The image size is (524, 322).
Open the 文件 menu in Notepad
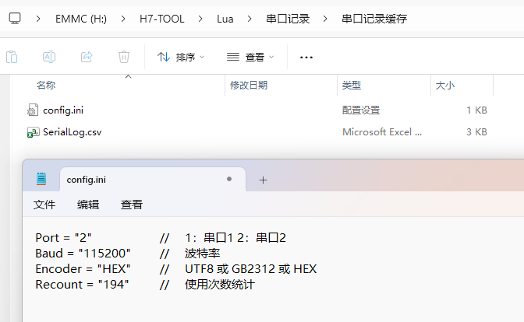[44, 205]
